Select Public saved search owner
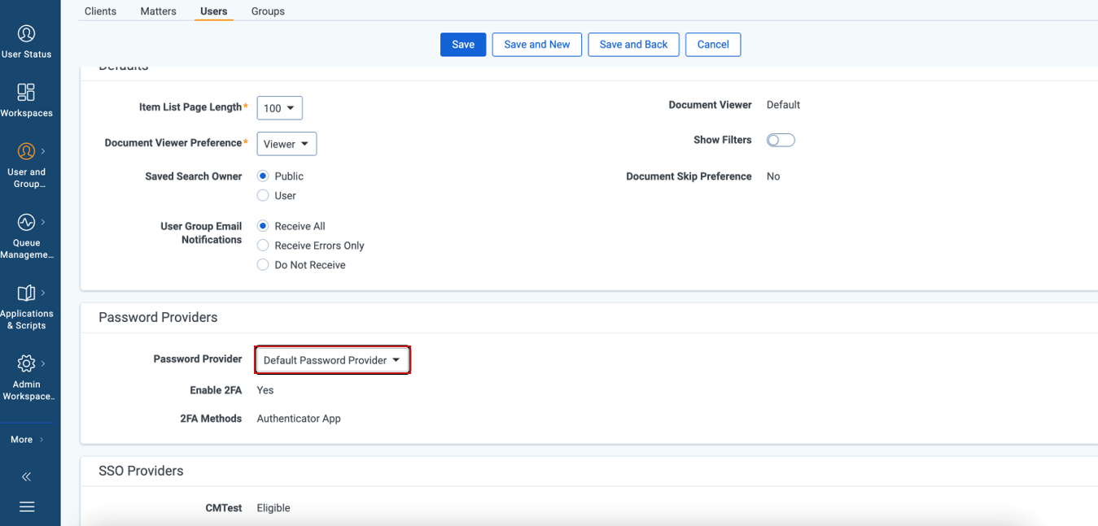This screenshot has width=1098, height=526. [263, 176]
